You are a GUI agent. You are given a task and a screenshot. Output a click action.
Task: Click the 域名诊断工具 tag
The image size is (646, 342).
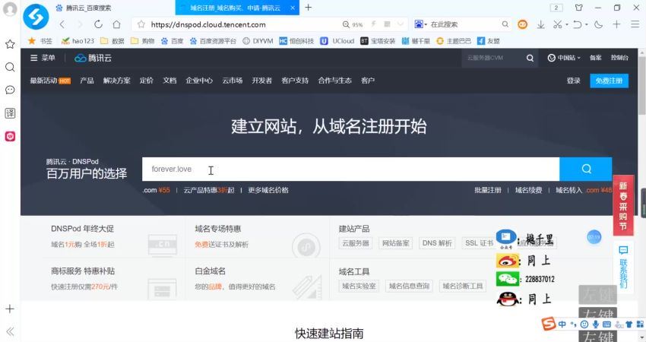pos(463,286)
